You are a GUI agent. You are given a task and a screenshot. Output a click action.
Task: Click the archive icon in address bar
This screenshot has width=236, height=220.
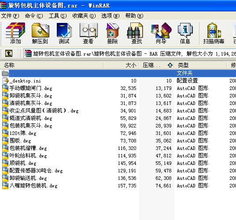(28, 53)
